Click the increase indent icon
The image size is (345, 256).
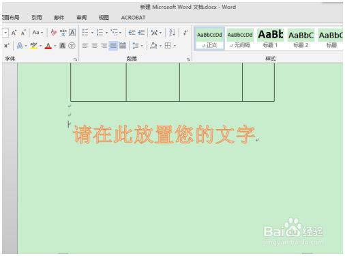[x=141, y=33]
